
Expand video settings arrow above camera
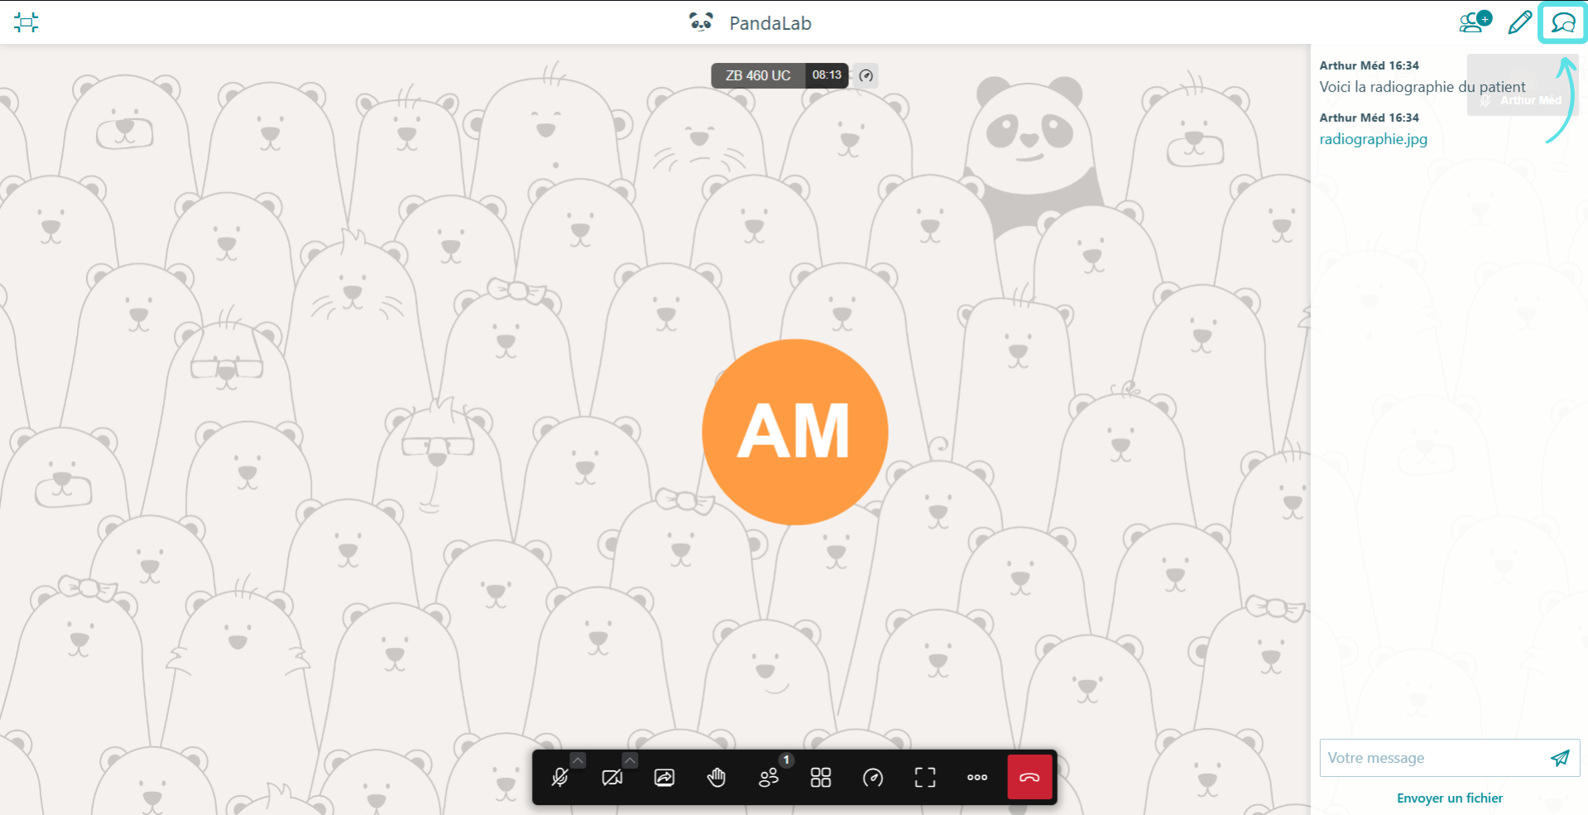point(630,760)
